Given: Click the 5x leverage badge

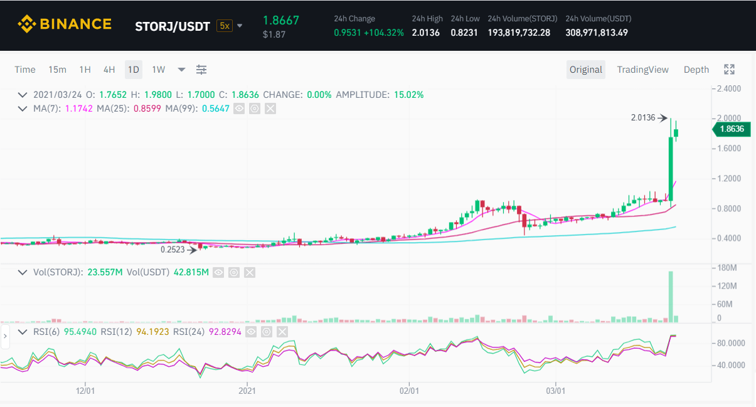Looking at the screenshot, I should [x=224, y=26].
